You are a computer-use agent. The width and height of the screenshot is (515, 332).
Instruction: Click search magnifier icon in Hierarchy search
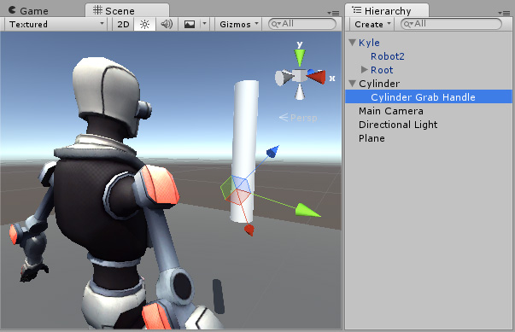[x=408, y=24]
